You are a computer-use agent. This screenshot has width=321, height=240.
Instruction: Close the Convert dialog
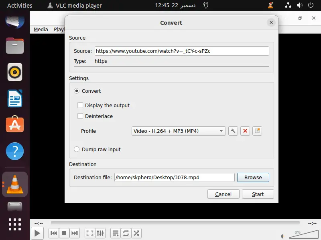271,22
